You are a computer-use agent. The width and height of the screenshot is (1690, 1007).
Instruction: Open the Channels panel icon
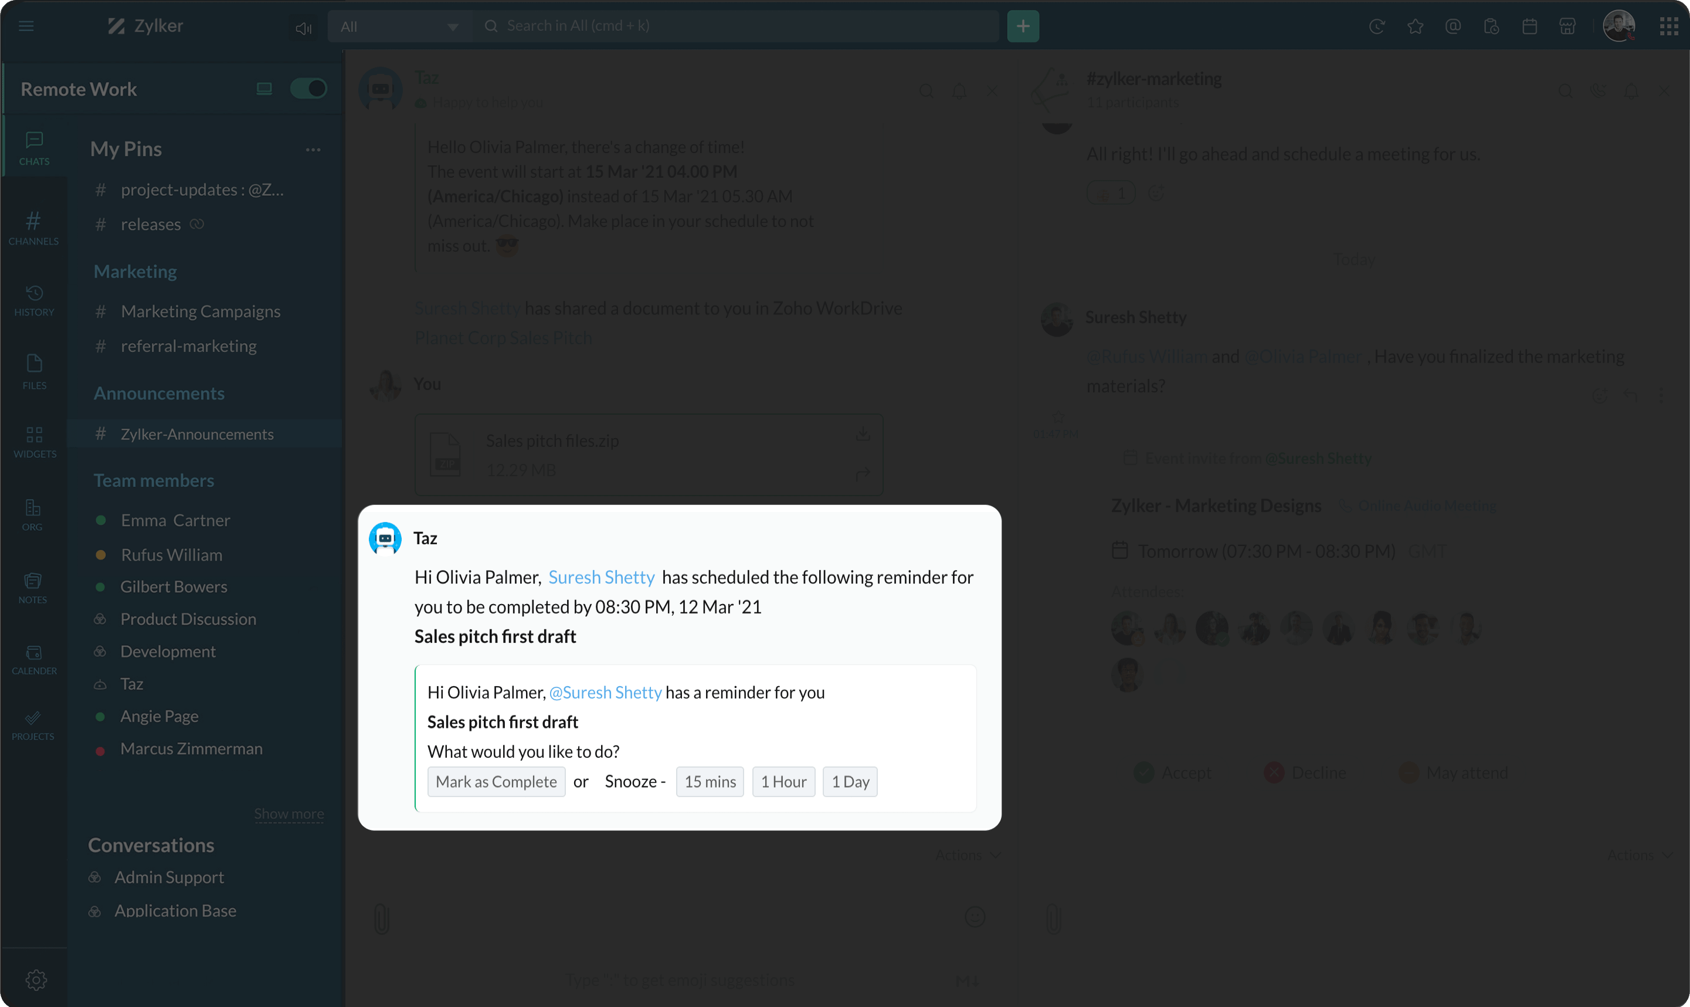click(33, 226)
